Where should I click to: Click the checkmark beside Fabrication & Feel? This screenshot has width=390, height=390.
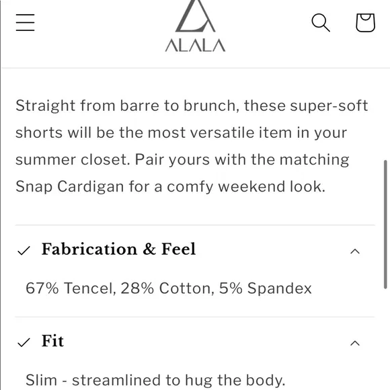click(x=24, y=250)
